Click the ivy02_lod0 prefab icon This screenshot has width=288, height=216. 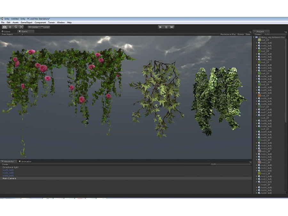[259, 54]
